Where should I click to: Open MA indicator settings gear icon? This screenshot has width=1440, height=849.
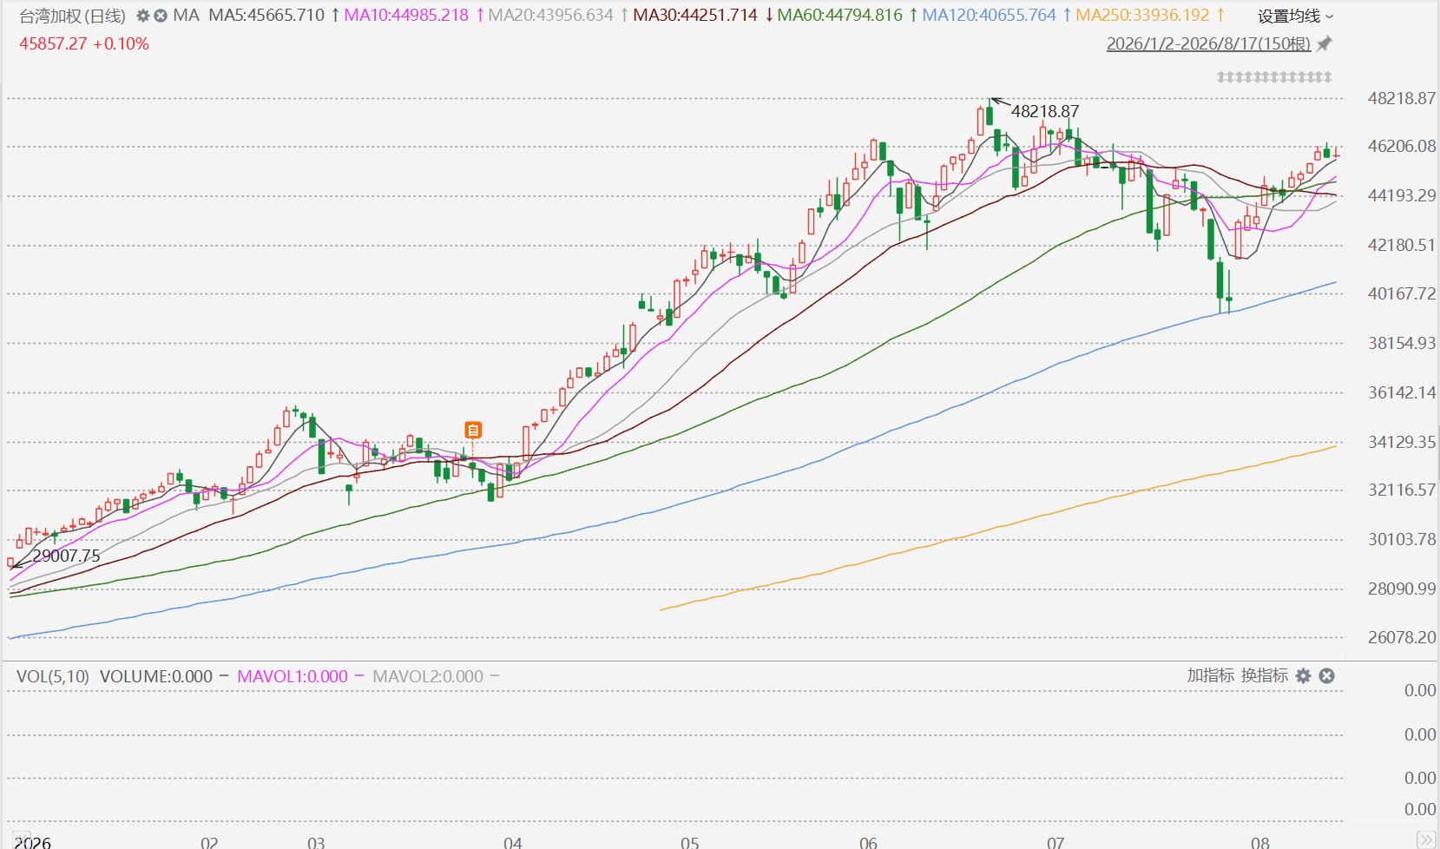pos(143,16)
